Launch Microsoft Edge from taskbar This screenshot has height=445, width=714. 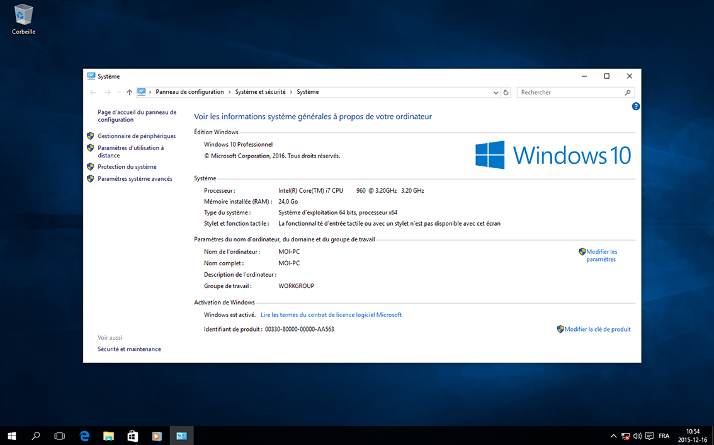(84, 436)
